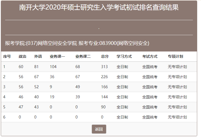The width and height of the screenshot is (201, 140).
Task: Click the 返回 button
Action: pyautogui.click(x=99, y=129)
